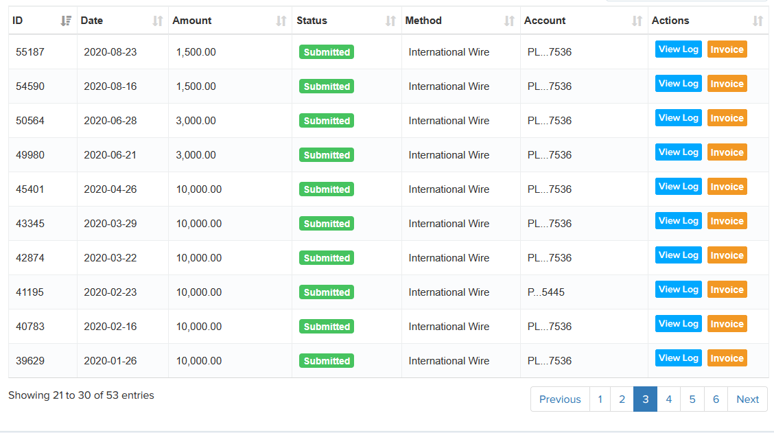Open Invoice for transaction 45401
Viewport: 774px width, 433px height.
coord(727,187)
